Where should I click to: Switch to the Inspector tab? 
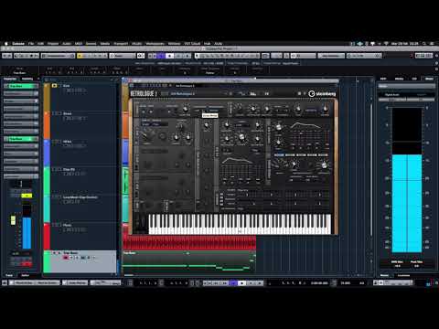(x=10, y=79)
